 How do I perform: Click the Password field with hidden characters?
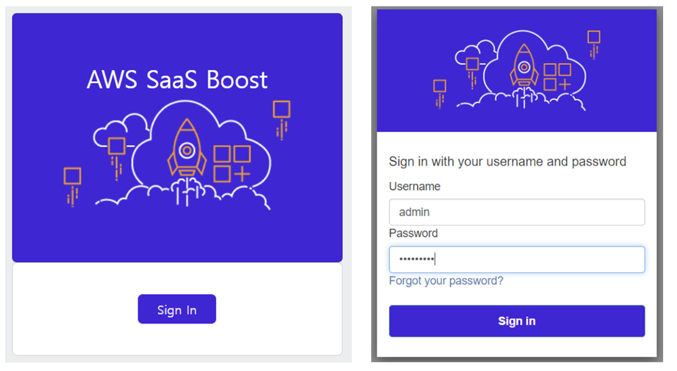point(517,259)
